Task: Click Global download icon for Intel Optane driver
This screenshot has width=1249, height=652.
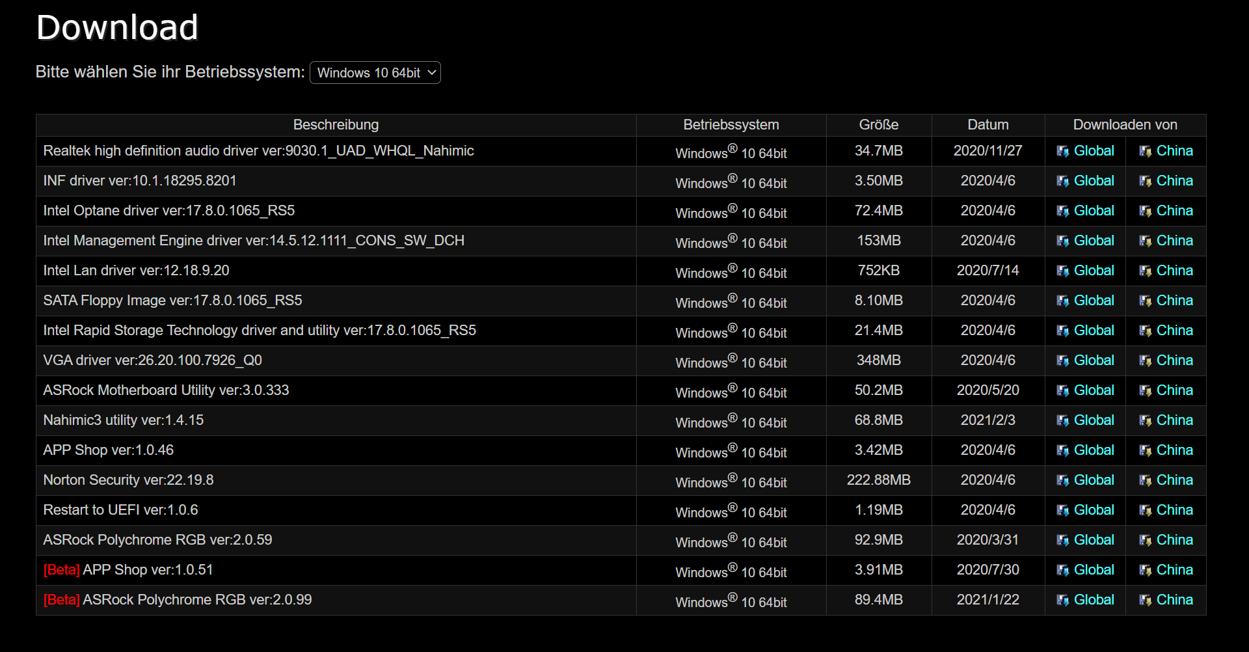Action: pos(1063,211)
